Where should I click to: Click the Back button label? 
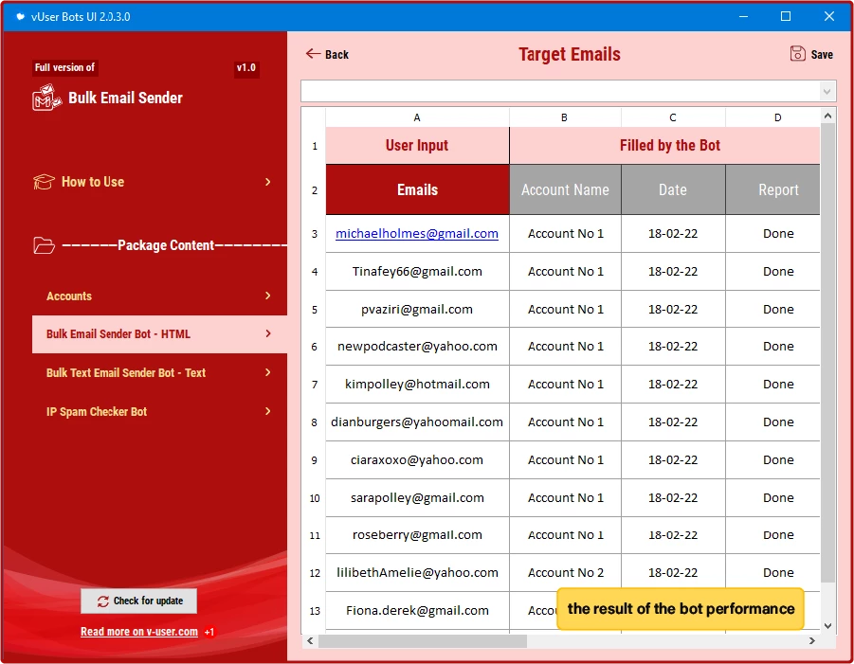(x=336, y=54)
